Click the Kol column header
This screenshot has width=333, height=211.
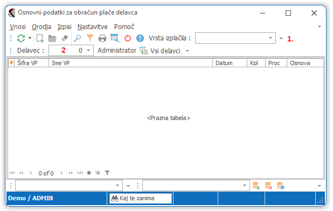(256, 63)
